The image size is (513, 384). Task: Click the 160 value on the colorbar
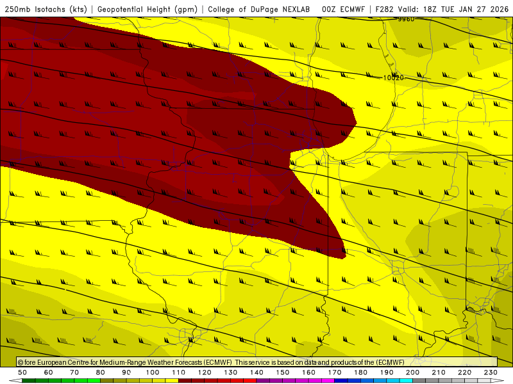(x=308, y=372)
